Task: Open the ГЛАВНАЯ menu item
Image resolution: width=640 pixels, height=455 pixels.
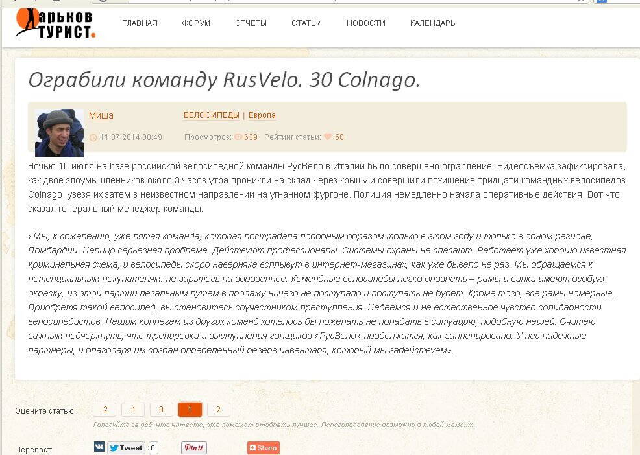Action: [140, 23]
